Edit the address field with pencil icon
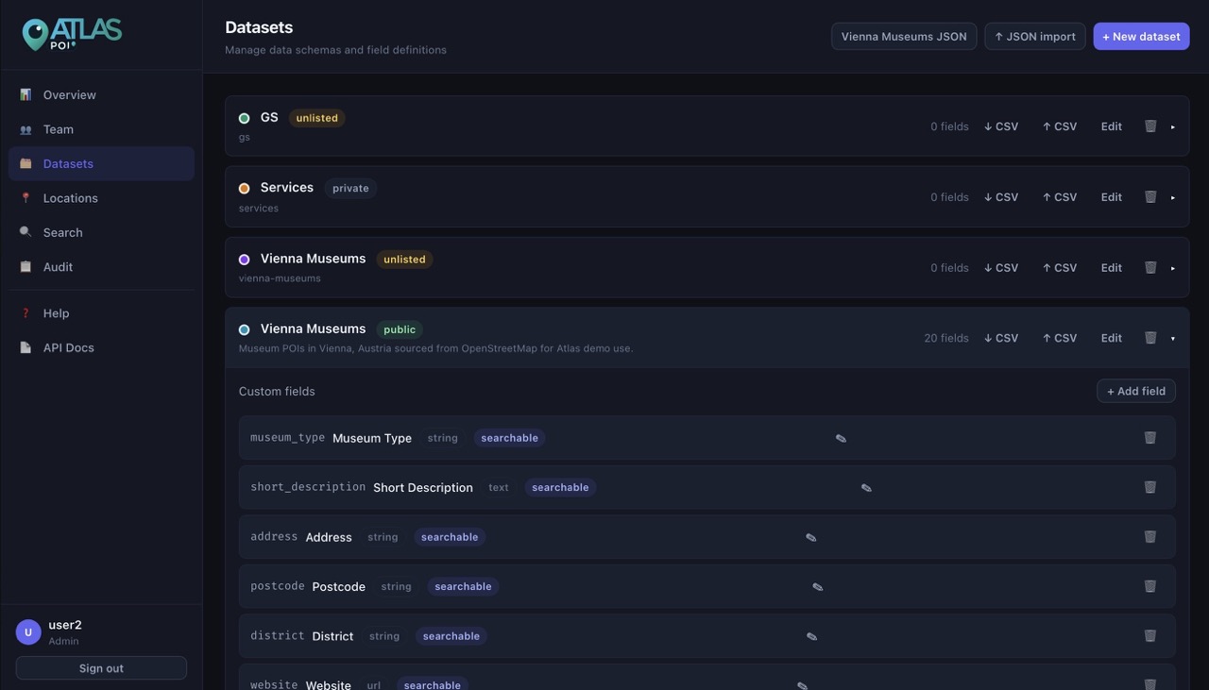1209x690 pixels. [810, 537]
